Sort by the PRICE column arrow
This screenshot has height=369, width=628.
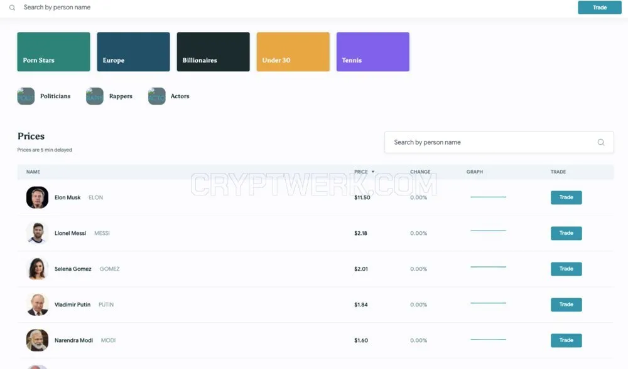coord(373,172)
